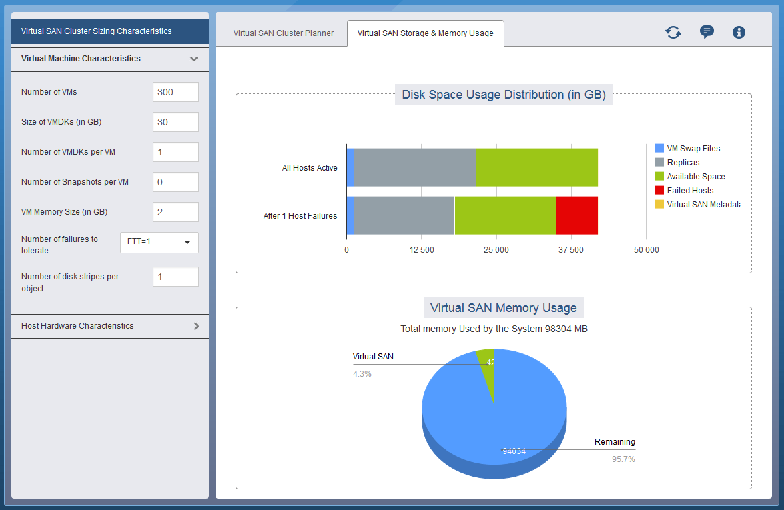The image size is (784, 510).
Task: Click Number of disk stripes per object field
Action: point(175,277)
